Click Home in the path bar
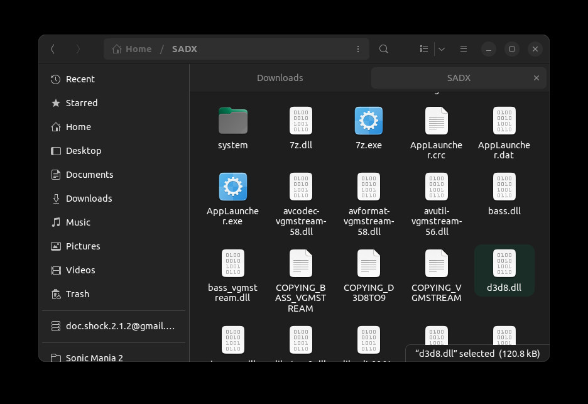This screenshot has height=404, width=588. coord(132,49)
